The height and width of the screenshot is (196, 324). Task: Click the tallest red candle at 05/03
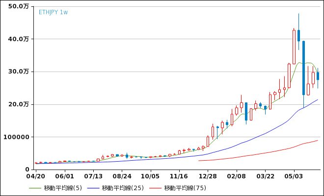point(294,47)
